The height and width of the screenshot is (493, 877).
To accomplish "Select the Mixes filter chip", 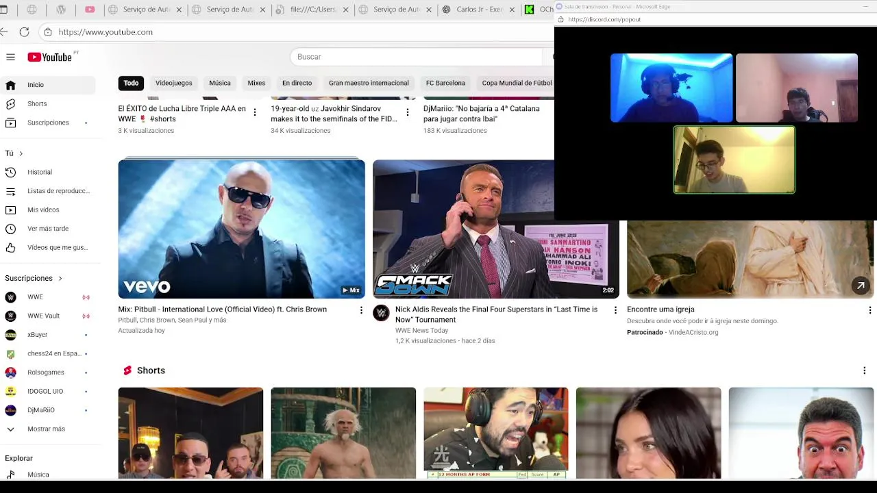I will click(256, 83).
